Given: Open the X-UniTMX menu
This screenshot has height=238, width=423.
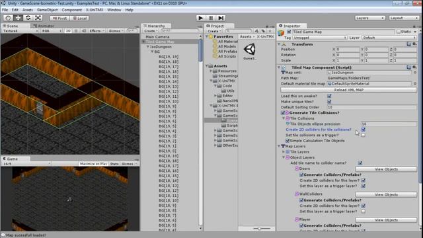Looking at the screenshot, I should tap(95, 10).
